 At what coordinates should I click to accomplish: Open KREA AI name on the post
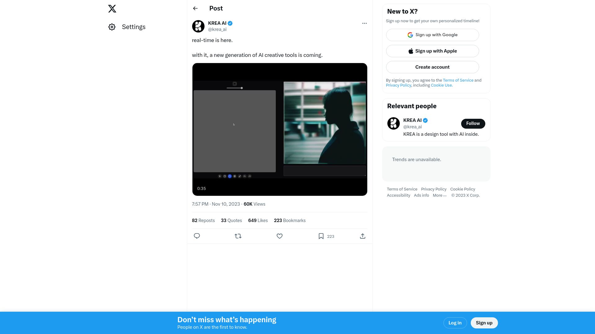[x=217, y=23]
